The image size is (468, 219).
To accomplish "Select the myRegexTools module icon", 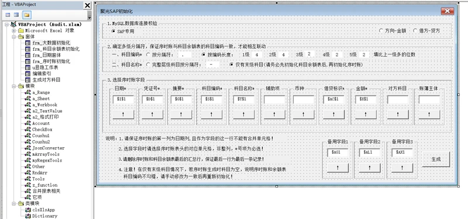I will (27, 160).
